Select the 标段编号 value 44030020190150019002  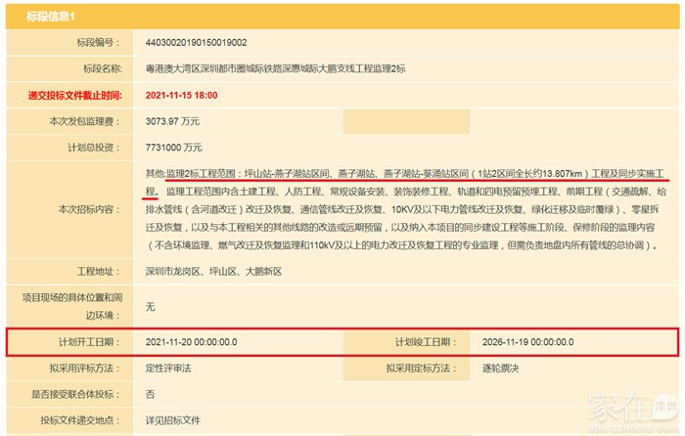(196, 43)
